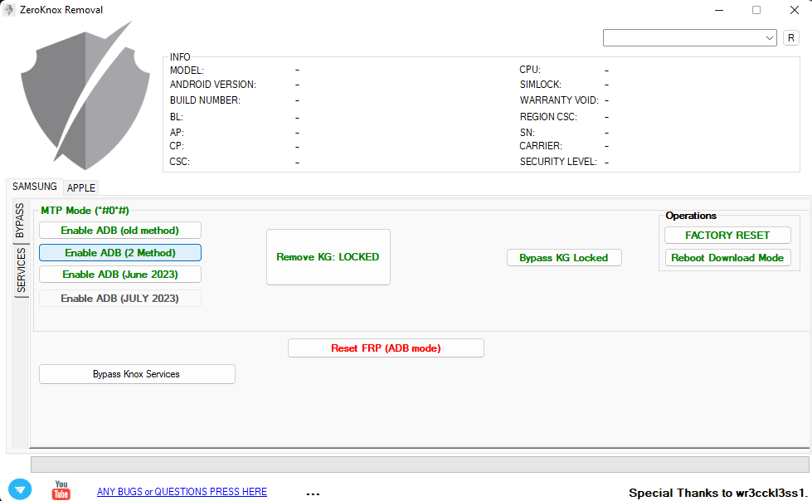Screen dimensions: 812x501
Task: Open the Telegram icon link
Action: point(20,489)
